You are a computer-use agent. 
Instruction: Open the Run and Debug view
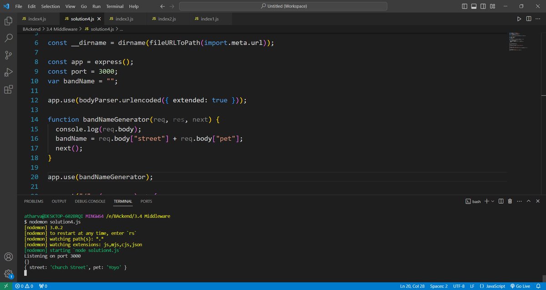(x=8, y=72)
